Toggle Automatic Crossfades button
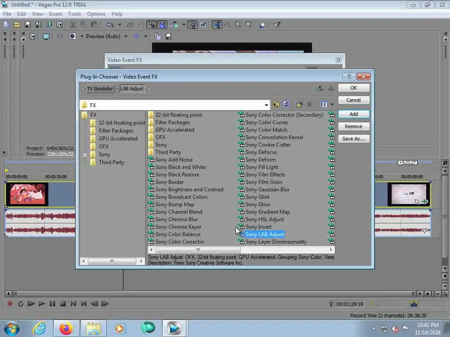450x337 pixels. point(163,25)
